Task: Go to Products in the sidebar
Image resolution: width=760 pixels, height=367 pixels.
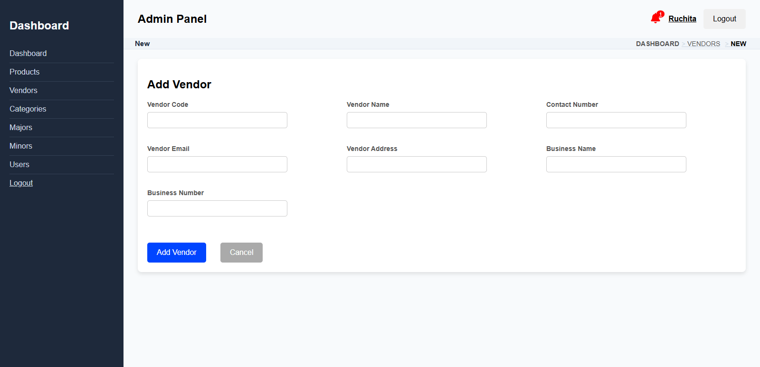Action: (25, 72)
